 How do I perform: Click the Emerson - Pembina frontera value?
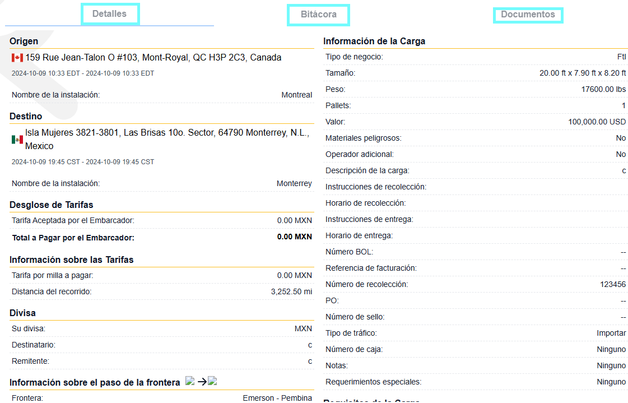[278, 398]
